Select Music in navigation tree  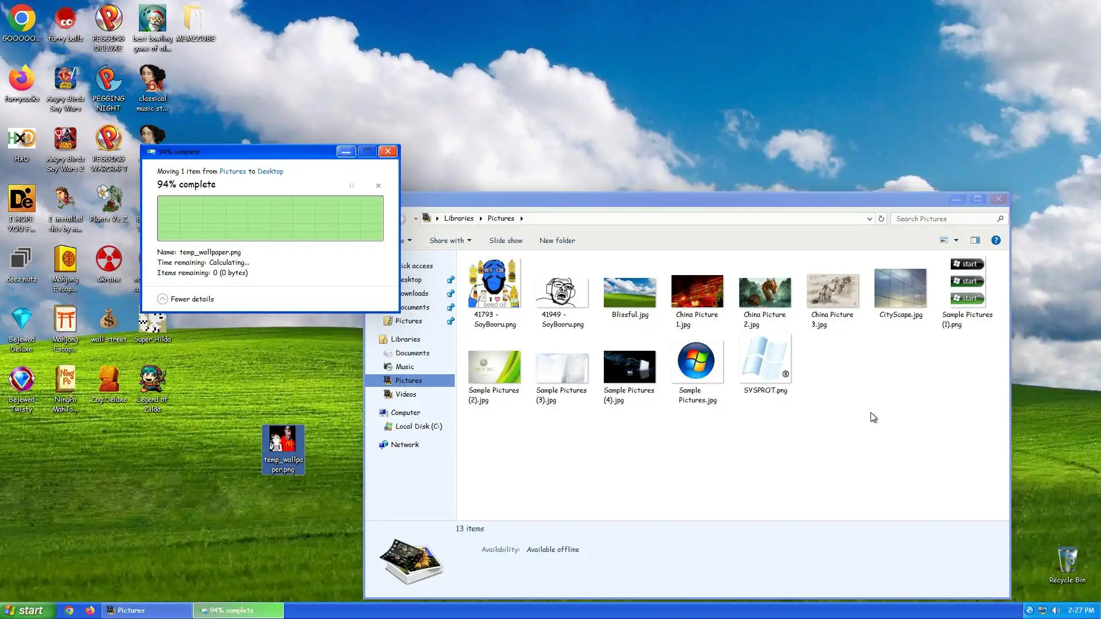point(404,367)
